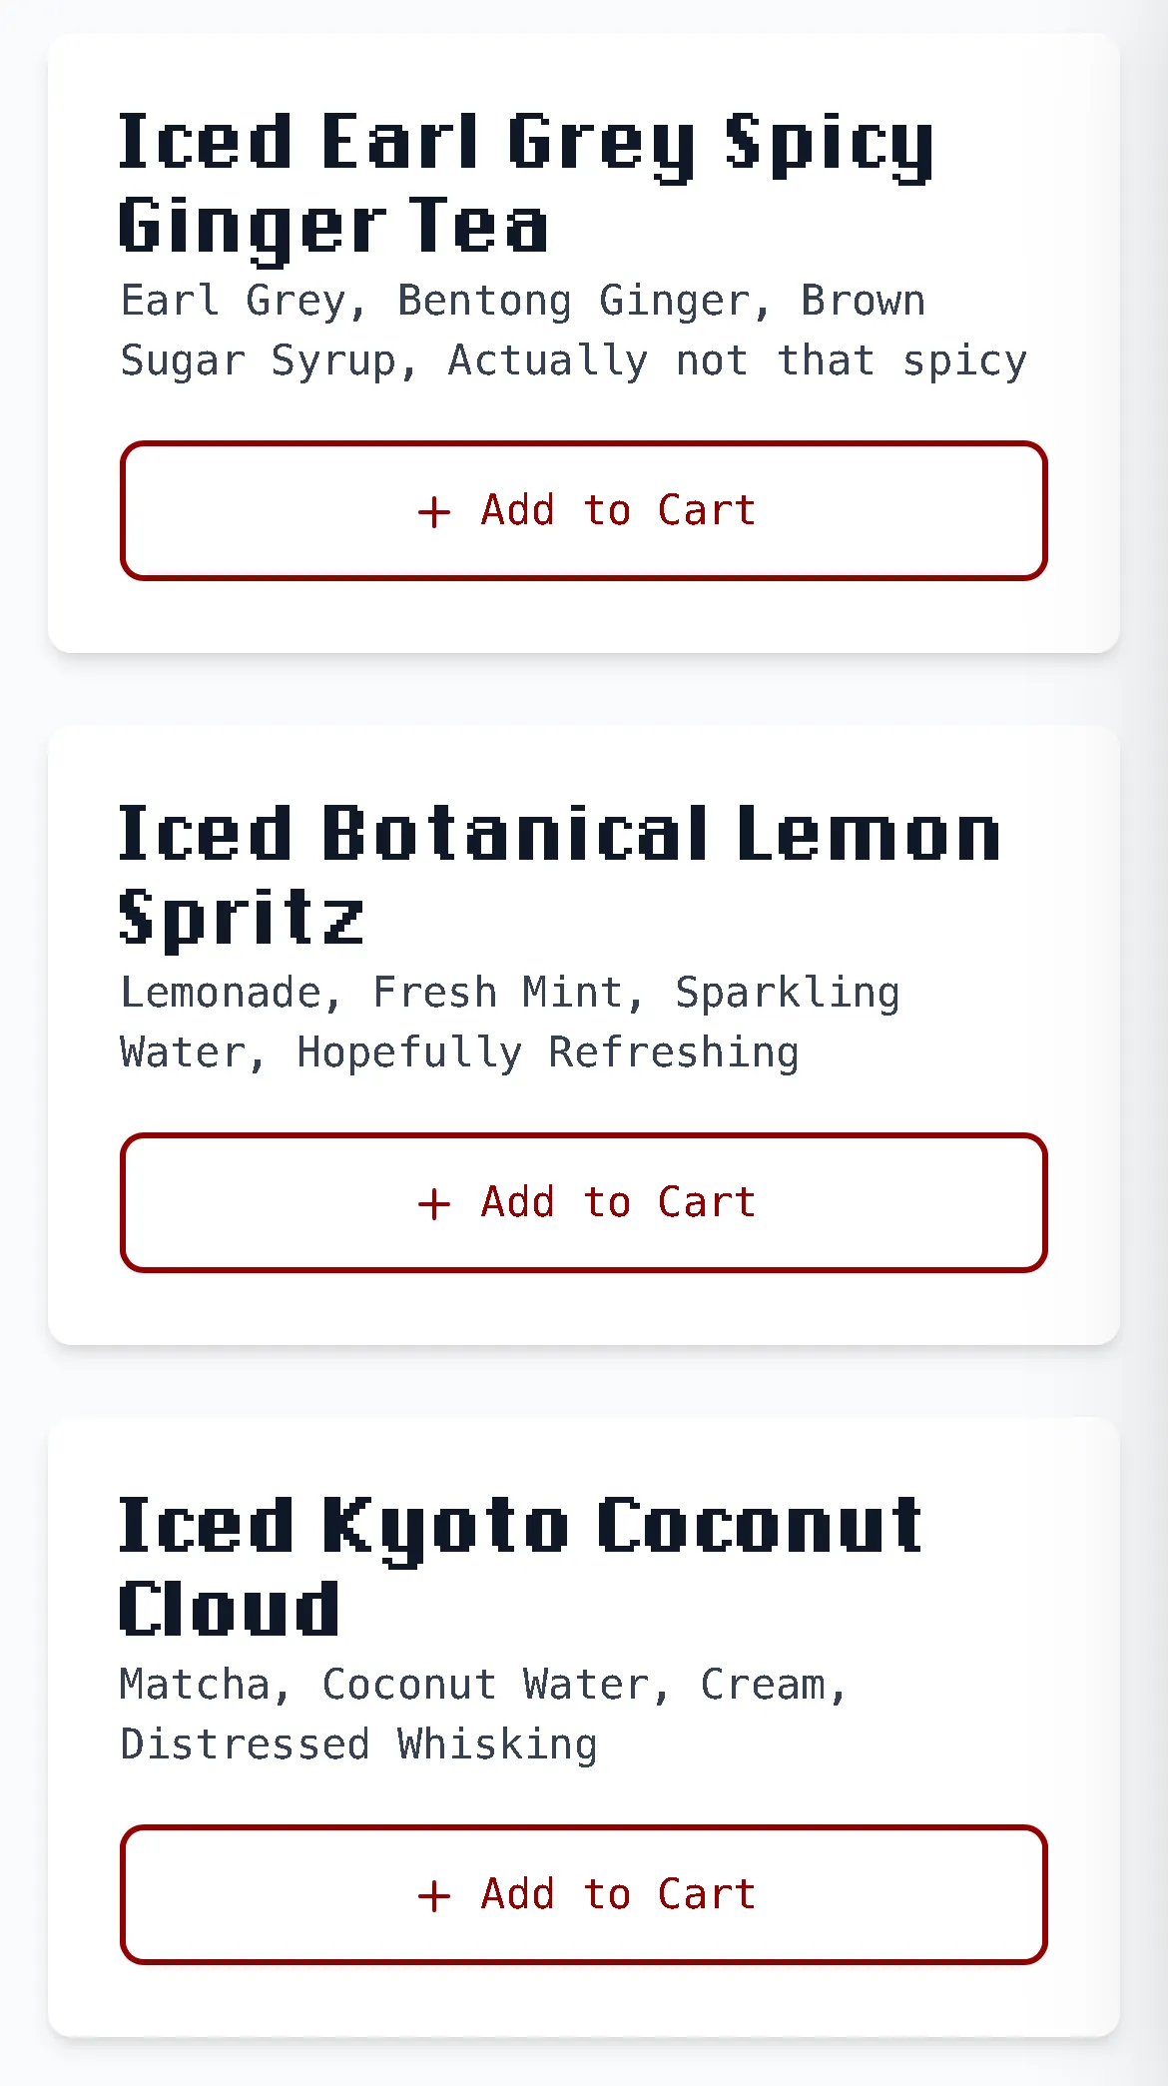The width and height of the screenshot is (1168, 2086).
Task: Click the word 'Cloud' in third card heading
Action: point(230,1608)
